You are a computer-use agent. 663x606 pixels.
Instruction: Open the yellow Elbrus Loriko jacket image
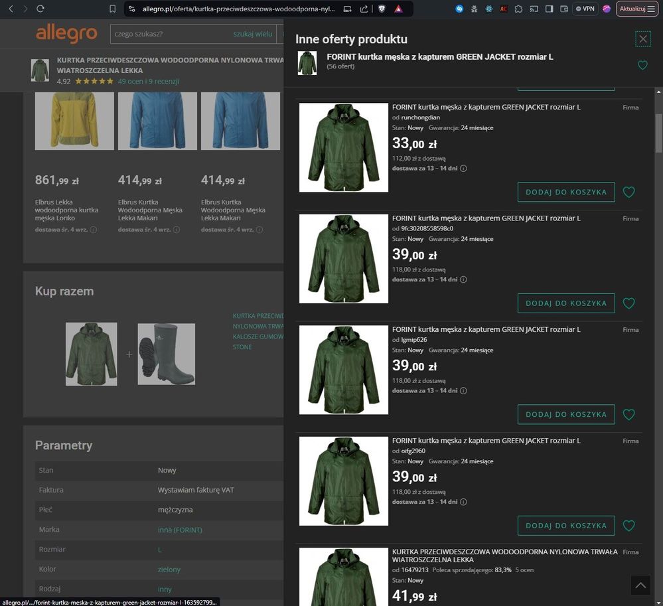pyautogui.click(x=74, y=121)
